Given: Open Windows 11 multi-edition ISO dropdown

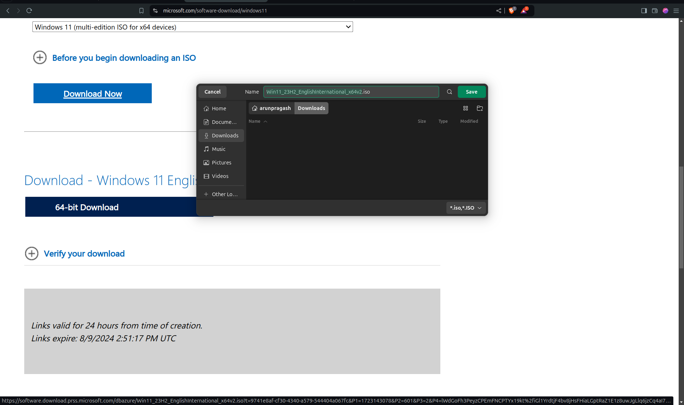Looking at the screenshot, I should coord(193,27).
